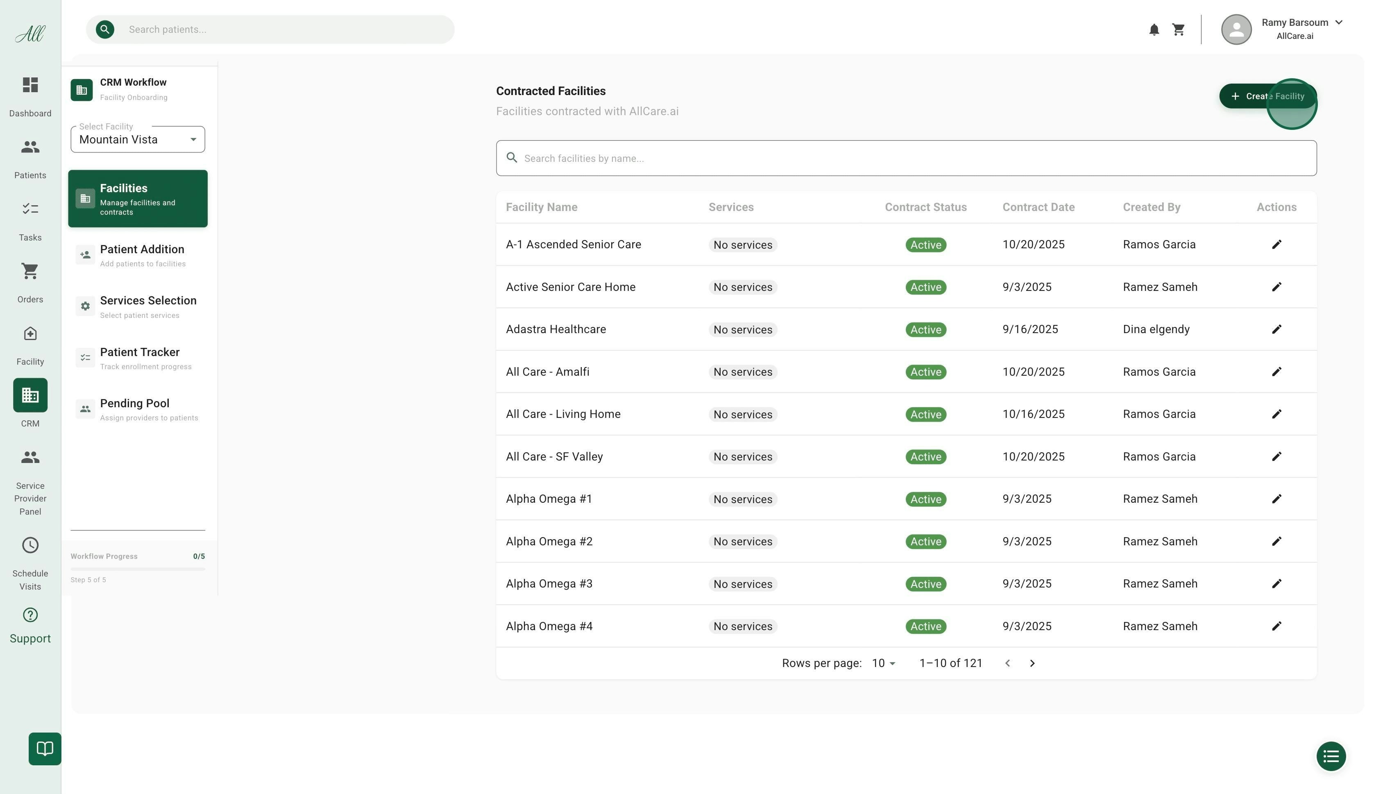Open the book guide icon at bottom left
The width and height of the screenshot is (1374, 794).
(45, 748)
